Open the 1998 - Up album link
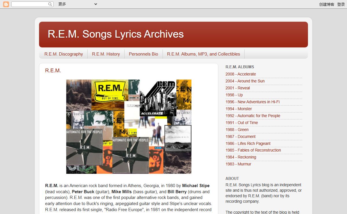This screenshot has height=214, width=347. click(234, 95)
